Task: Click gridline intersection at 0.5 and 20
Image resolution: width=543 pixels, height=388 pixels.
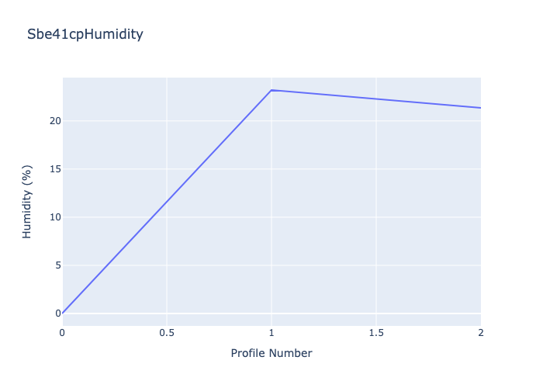Action: pos(167,121)
